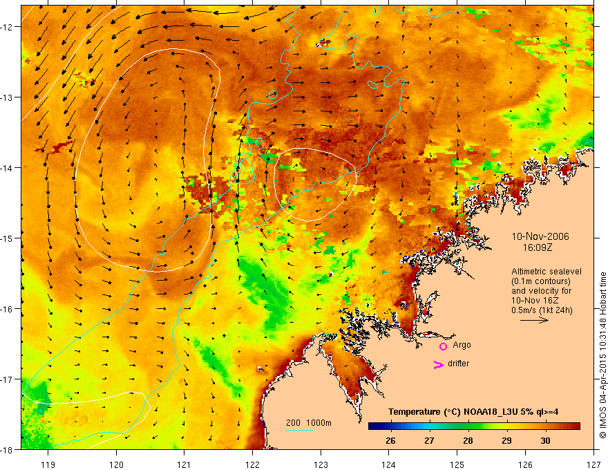
Task: Click the magenta drifter arrow legend marker
Action: click(439, 364)
